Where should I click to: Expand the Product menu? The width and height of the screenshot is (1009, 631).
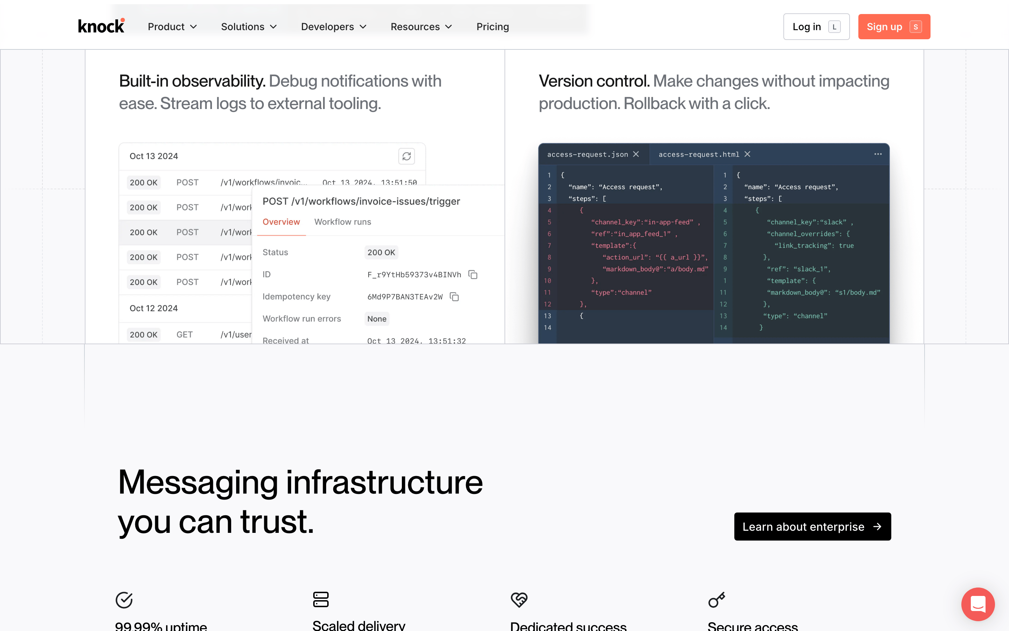[x=172, y=27]
